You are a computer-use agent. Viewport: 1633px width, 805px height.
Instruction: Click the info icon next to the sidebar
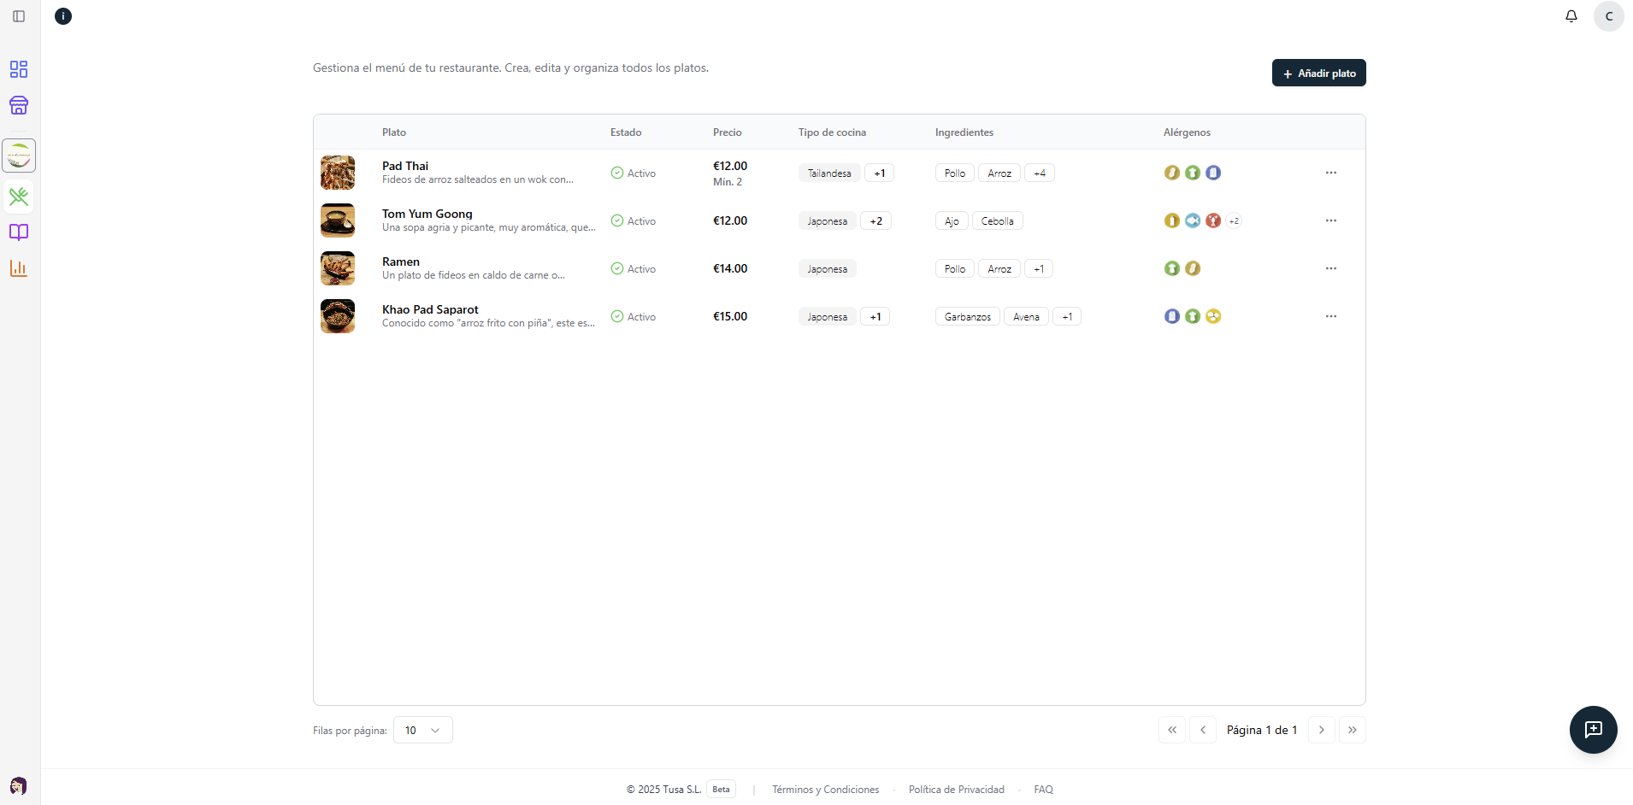[62, 15]
